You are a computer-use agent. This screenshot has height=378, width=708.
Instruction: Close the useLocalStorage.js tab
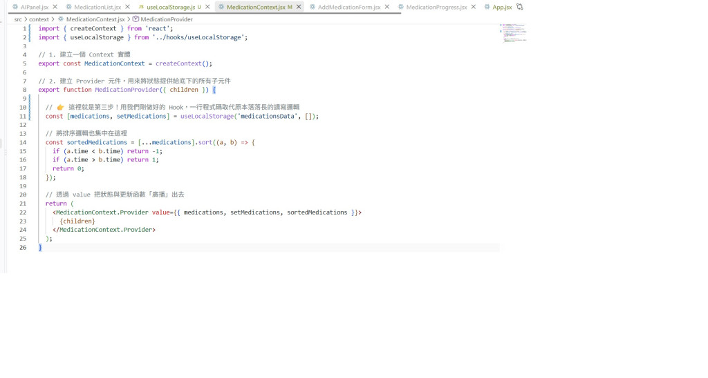[x=207, y=7]
